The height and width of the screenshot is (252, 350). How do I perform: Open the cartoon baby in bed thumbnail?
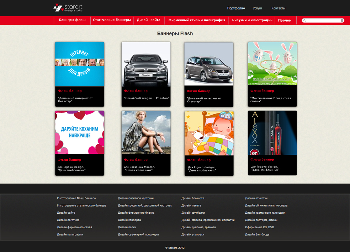(x=209, y=133)
